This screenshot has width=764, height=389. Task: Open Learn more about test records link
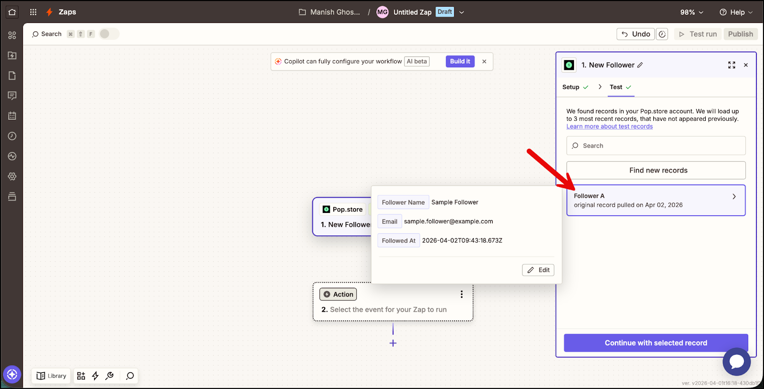[609, 126]
